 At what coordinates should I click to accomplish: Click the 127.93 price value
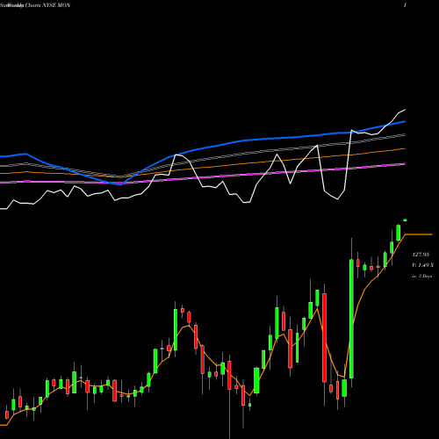coord(421,255)
